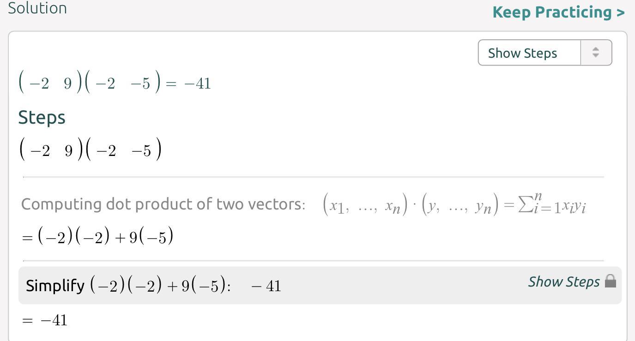635x341 pixels.
Task: Click the top result equation equaling −41
Action: [x=115, y=84]
